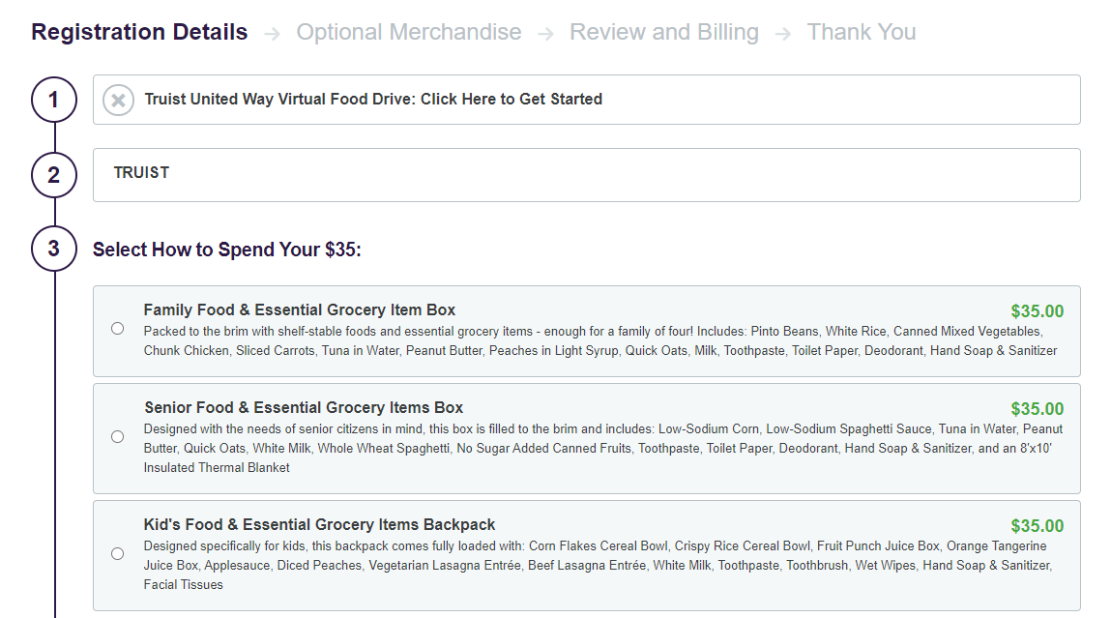The image size is (1111, 618).
Task: Go to Registration Details step
Action: tap(139, 32)
